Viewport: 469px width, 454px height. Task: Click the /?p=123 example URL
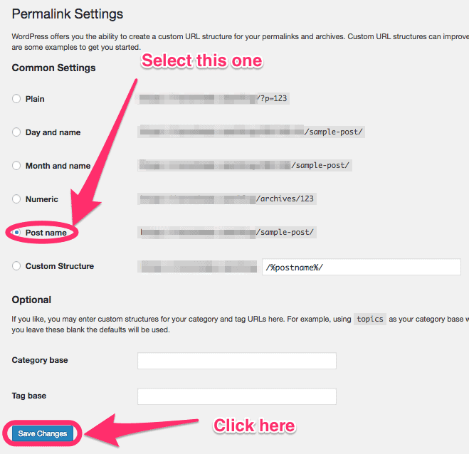272,98
